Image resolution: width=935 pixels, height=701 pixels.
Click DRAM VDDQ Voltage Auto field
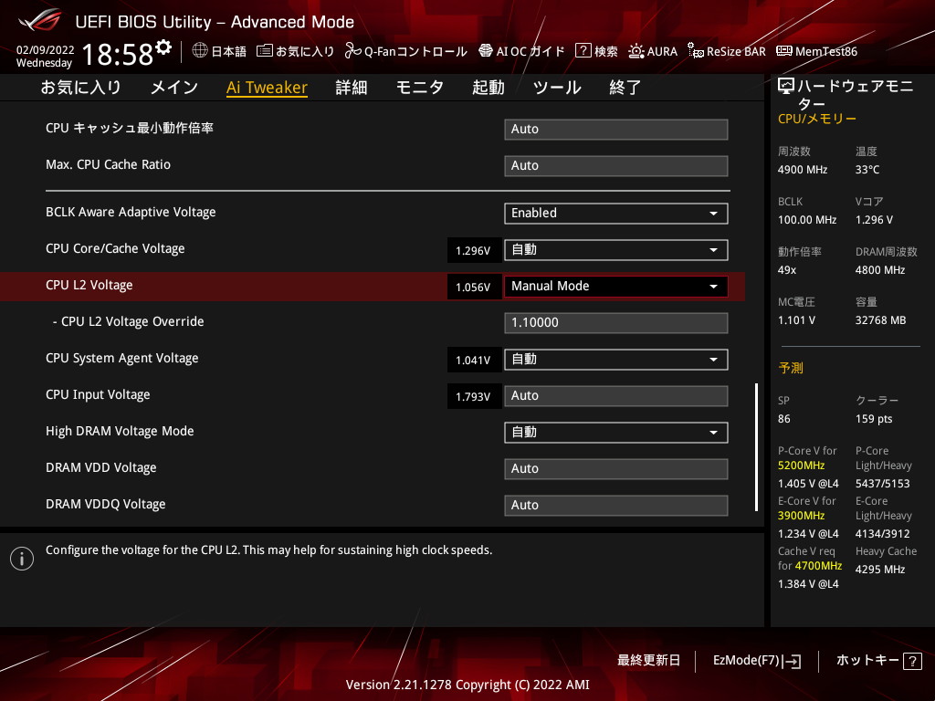tap(616, 505)
